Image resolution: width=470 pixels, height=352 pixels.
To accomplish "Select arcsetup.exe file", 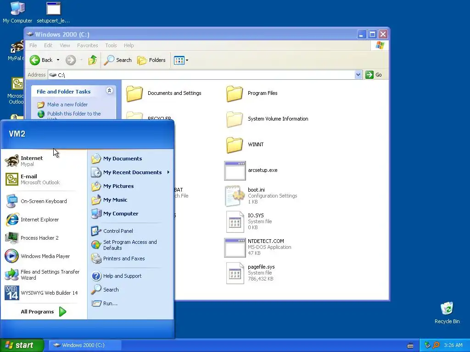I will click(x=251, y=170).
